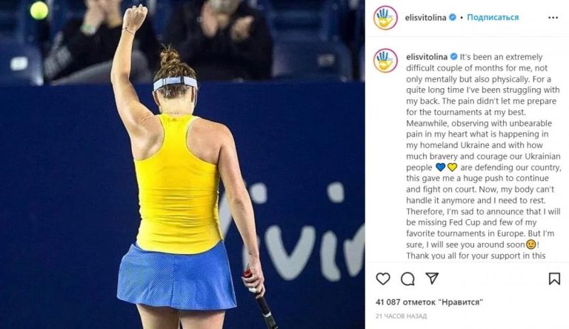Click the verified badge in the caption
569x329 pixels.
point(453,56)
